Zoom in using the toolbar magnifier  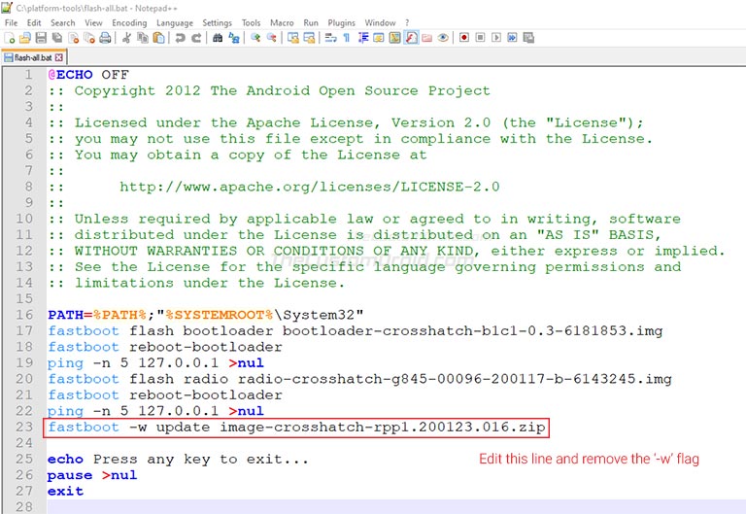click(255, 38)
